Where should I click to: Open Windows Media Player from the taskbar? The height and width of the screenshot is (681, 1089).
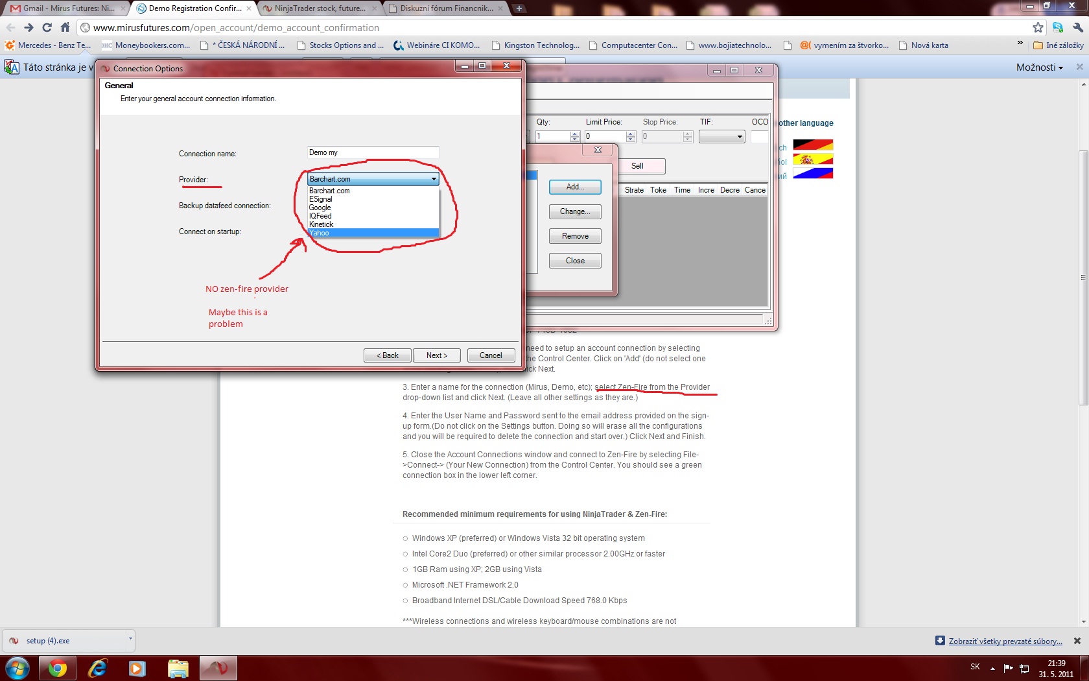pos(137,668)
